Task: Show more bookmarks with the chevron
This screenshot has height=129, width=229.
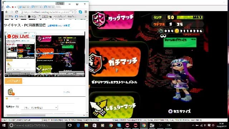Action: click(86, 17)
